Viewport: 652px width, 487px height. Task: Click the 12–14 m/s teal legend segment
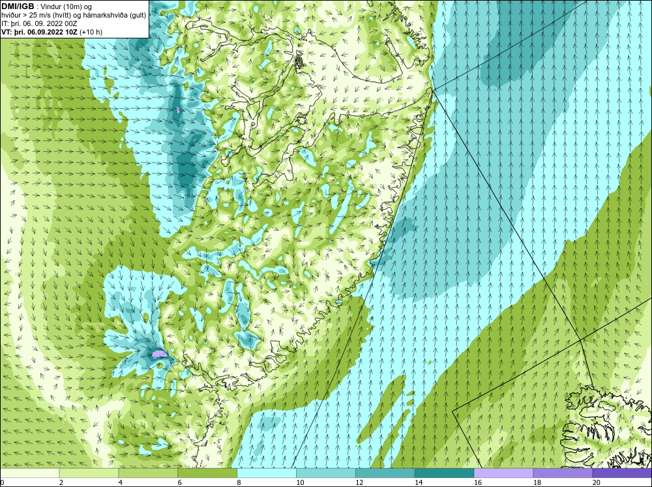point(385,473)
